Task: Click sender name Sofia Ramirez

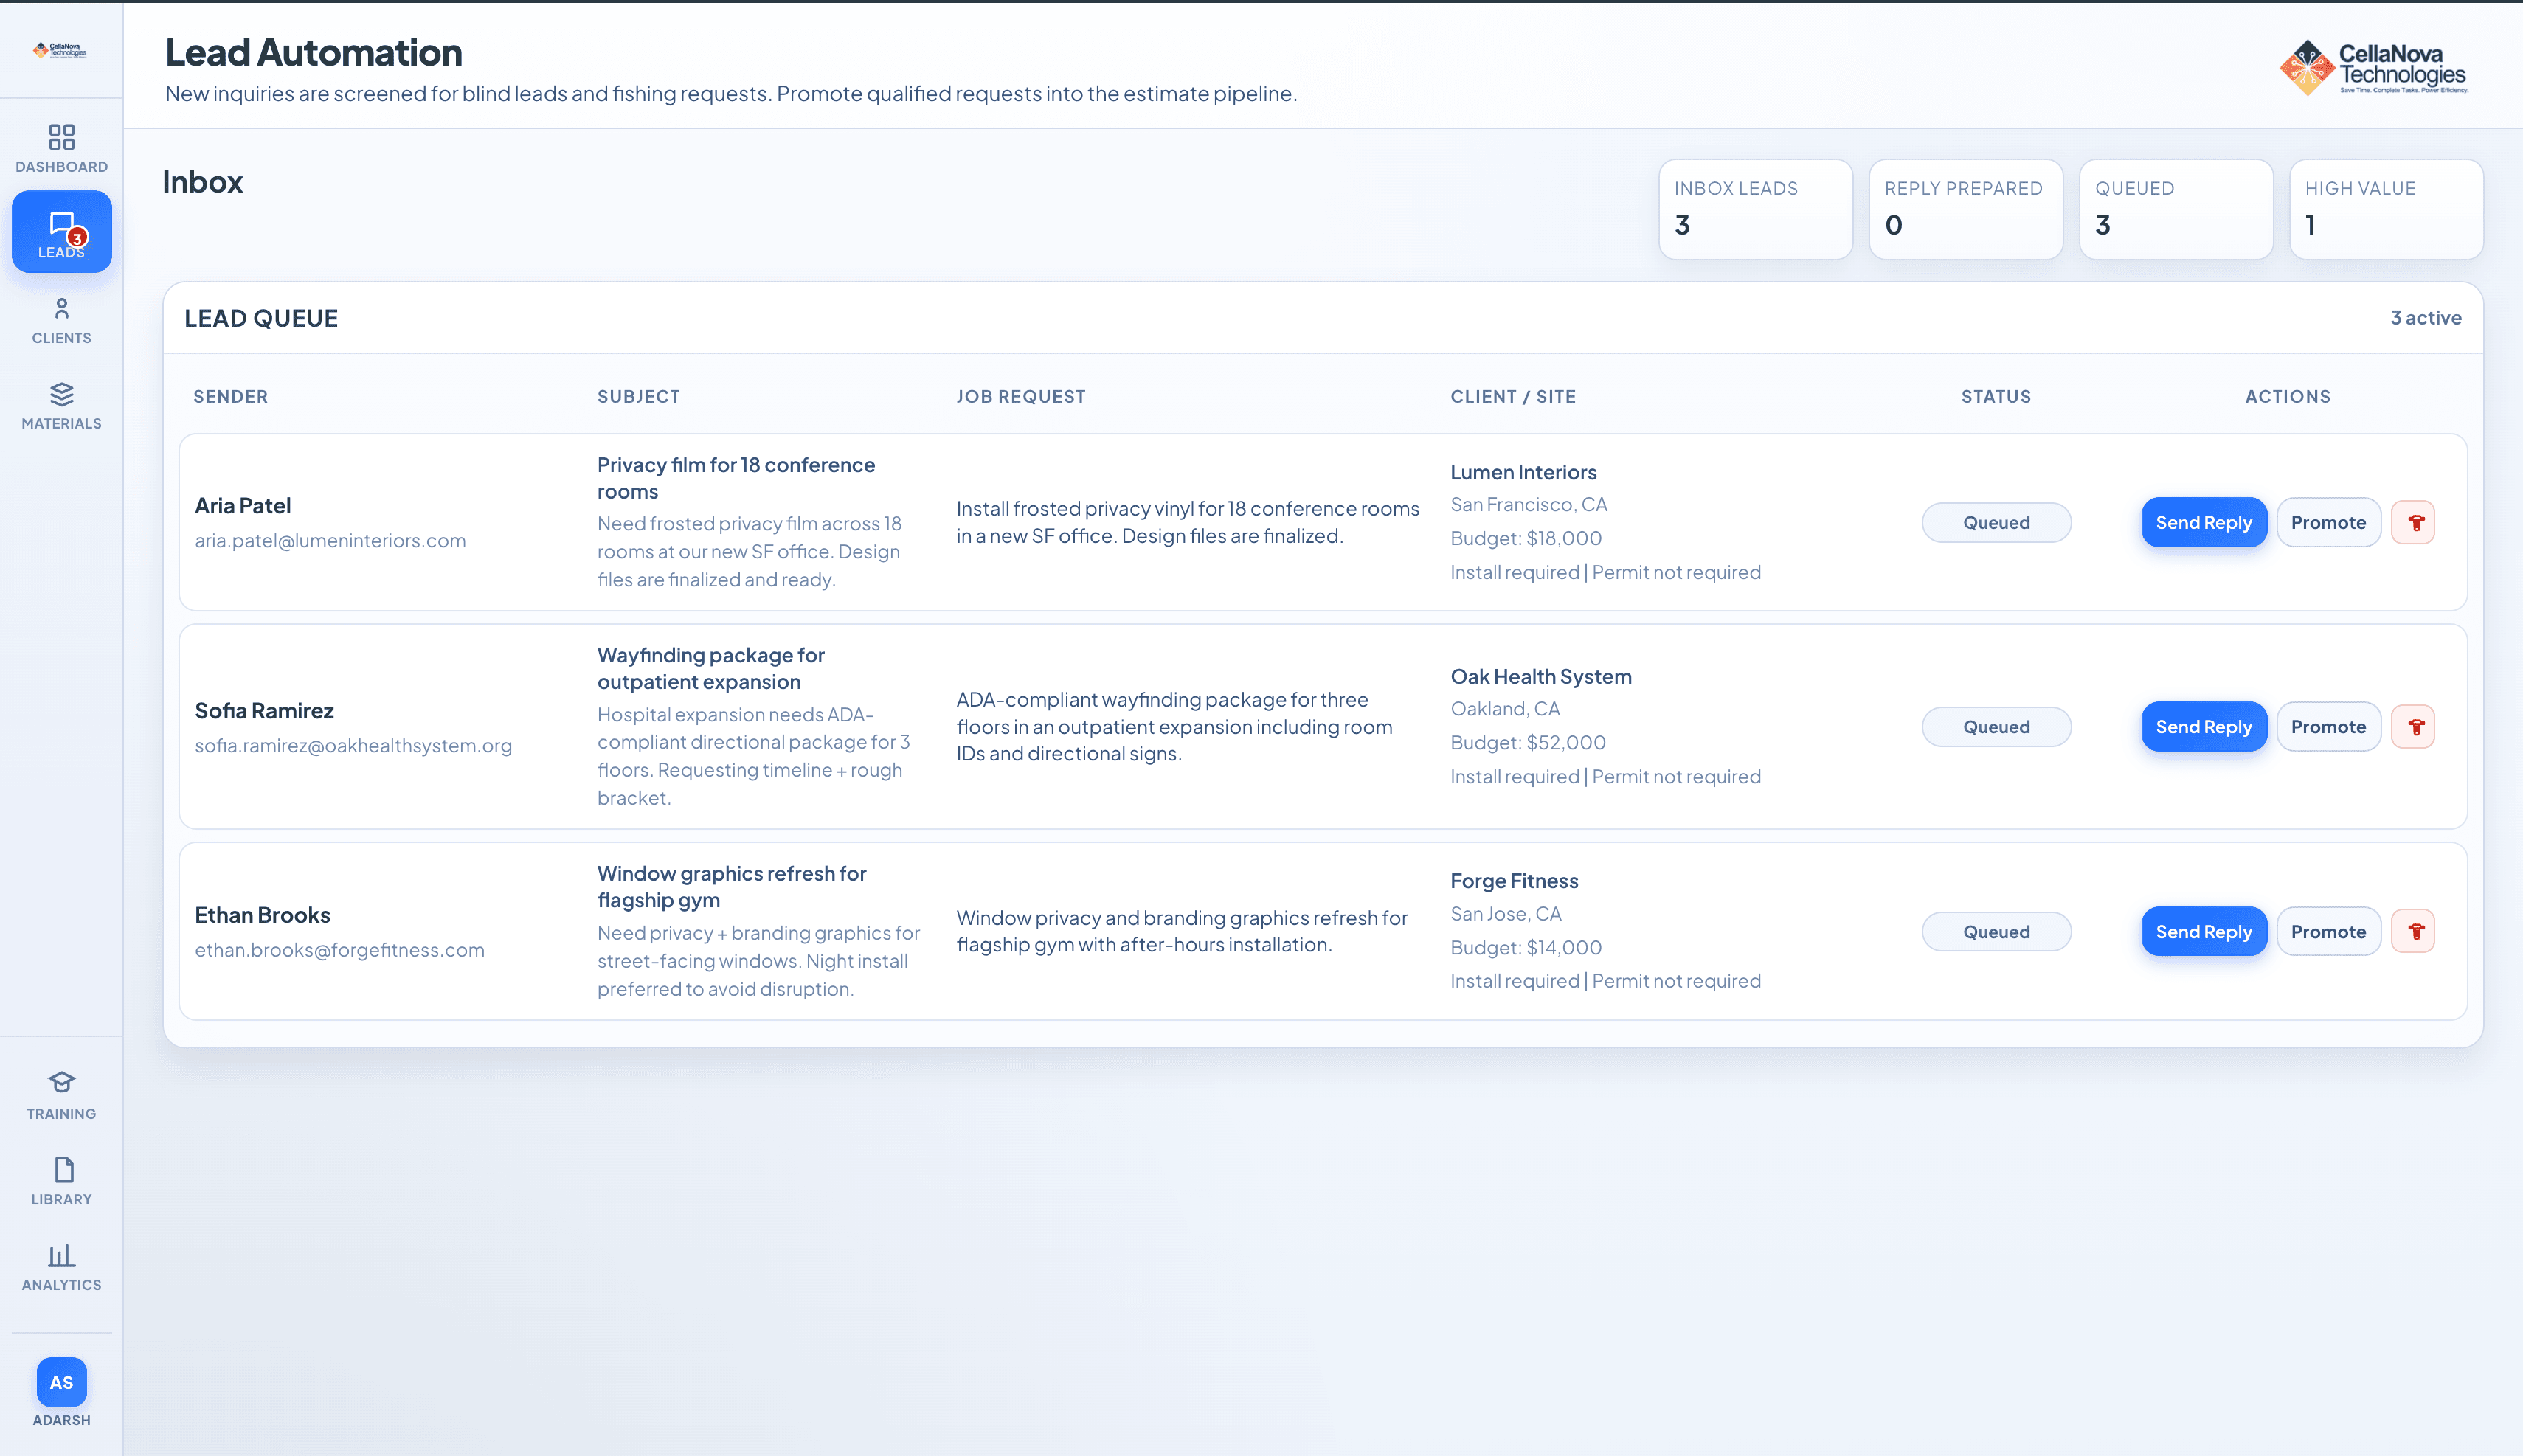Action: click(x=264, y=710)
